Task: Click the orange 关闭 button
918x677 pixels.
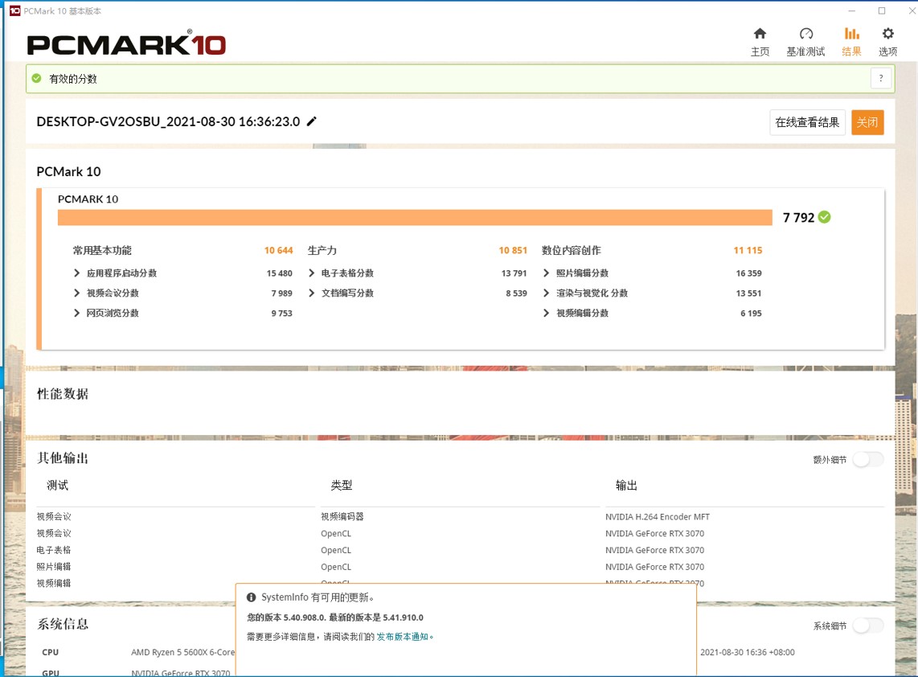Action: (867, 122)
